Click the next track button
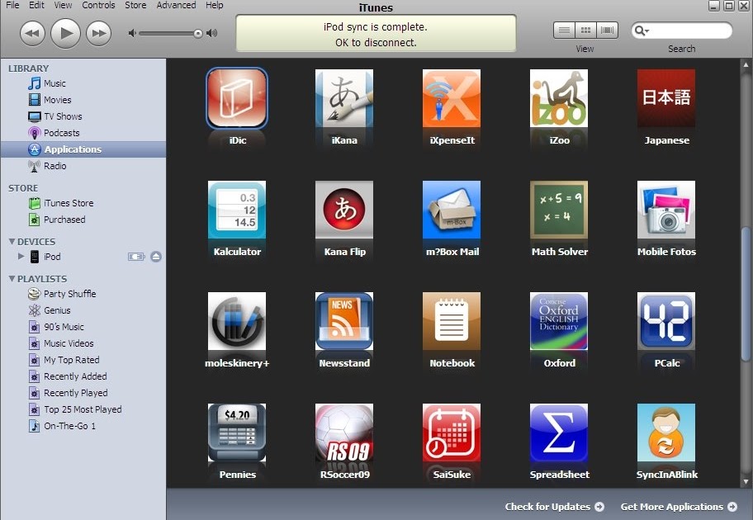 pyautogui.click(x=98, y=33)
